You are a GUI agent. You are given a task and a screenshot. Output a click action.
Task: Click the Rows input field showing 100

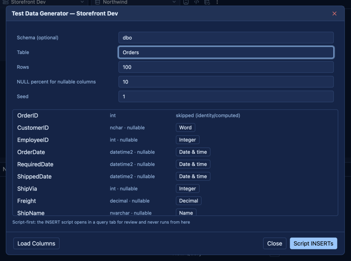pyautogui.click(x=226, y=67)
